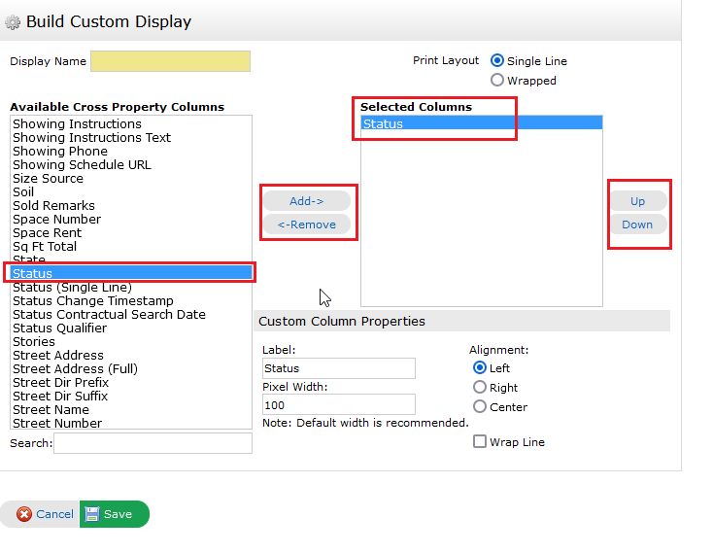The image size is (713, 553).
Task: Select Showing Instructions in available columns
Action: pyautogui.click(x=131, y=123)
